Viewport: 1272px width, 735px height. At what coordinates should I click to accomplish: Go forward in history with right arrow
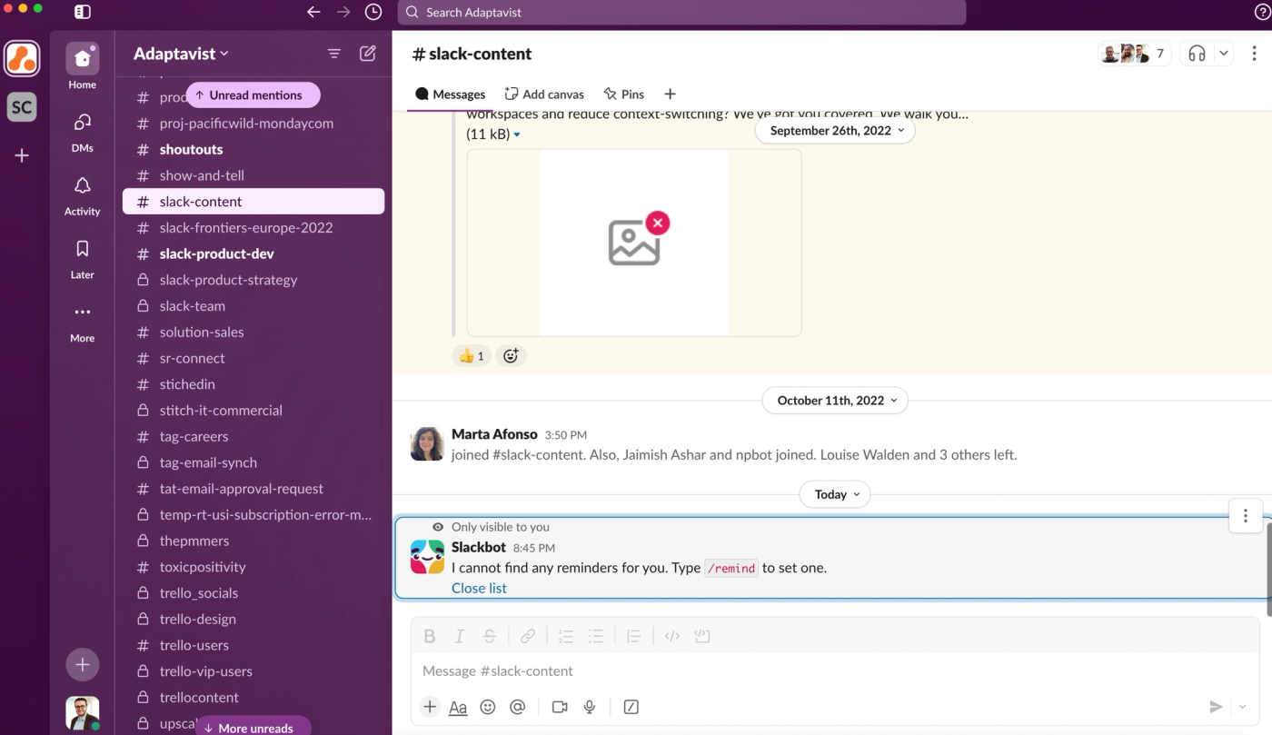coord(343,12)
